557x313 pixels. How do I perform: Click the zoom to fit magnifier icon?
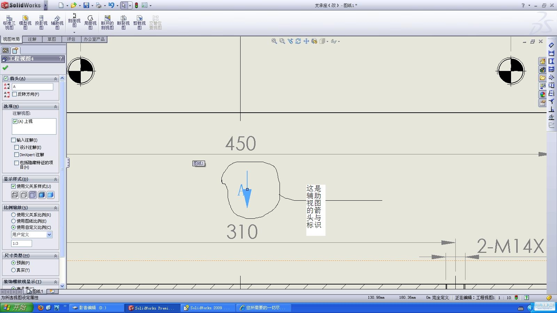[x=274, y=41]
